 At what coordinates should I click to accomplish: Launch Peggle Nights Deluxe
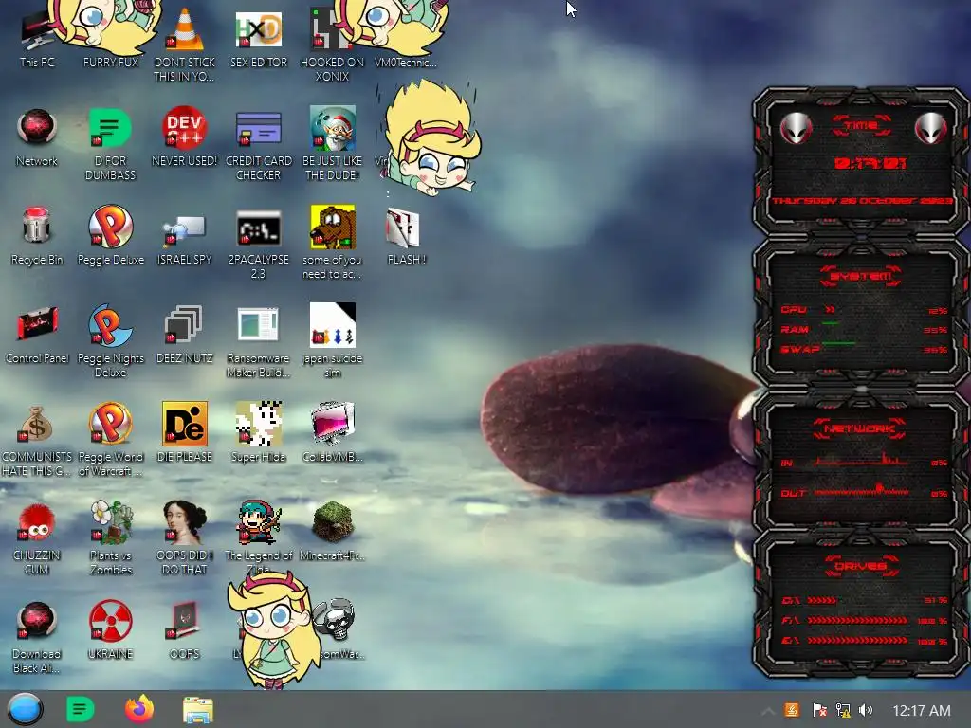point(110,339)
